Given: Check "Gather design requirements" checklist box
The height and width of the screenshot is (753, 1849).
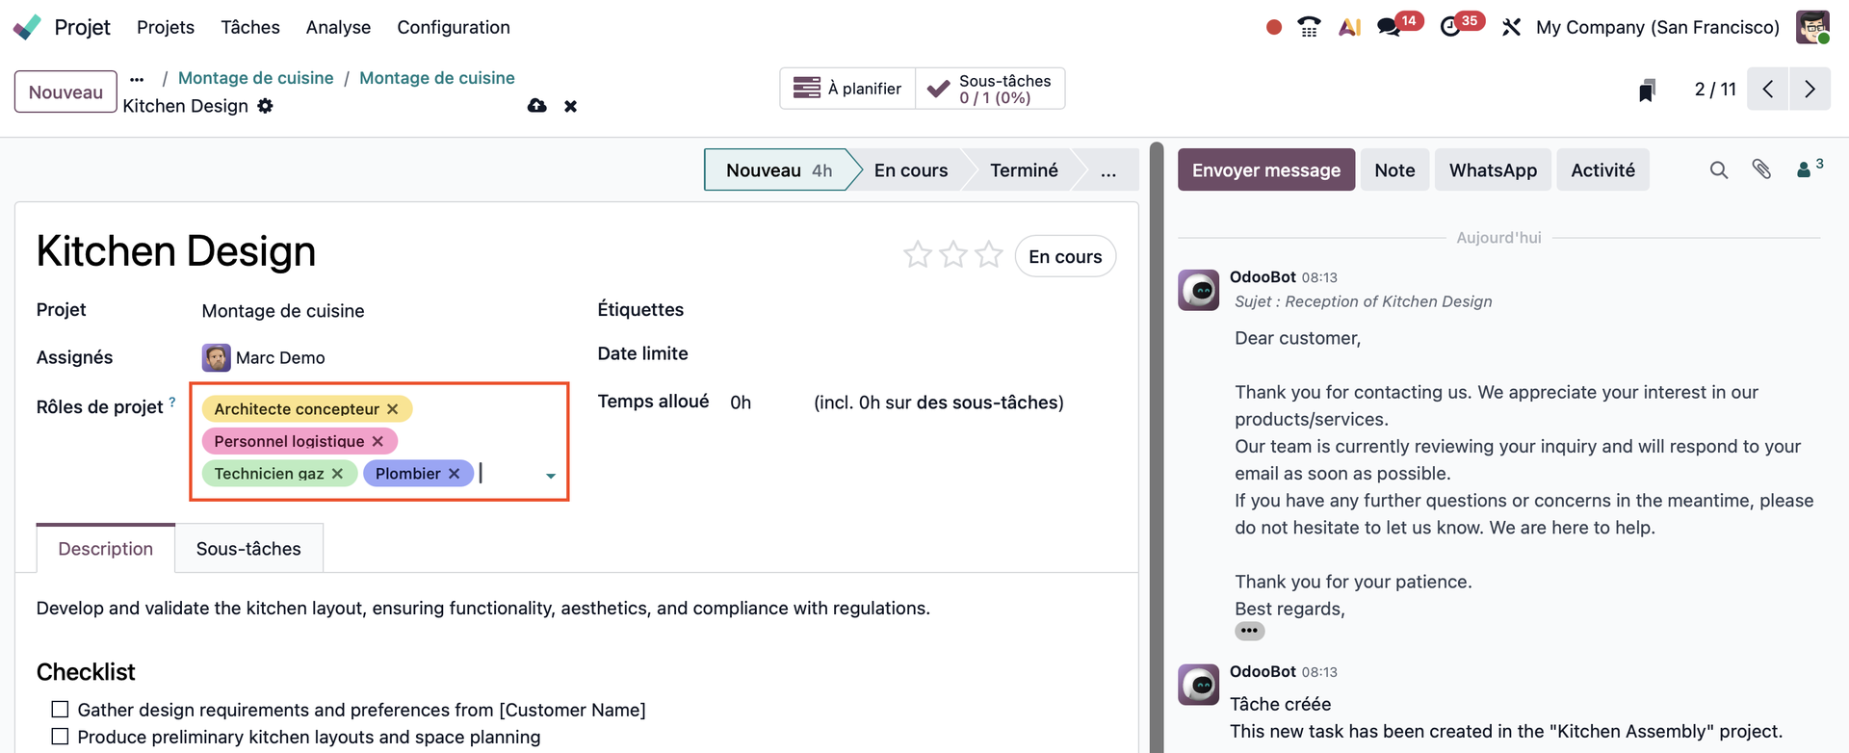Looking at the screenshot, I should pyautogui.click(x=60, y=710).
